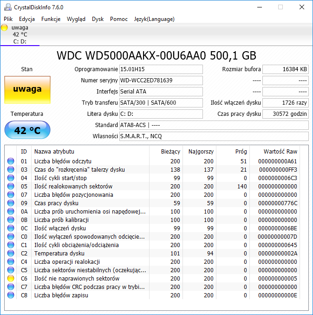Screen dimensions: 313x315
Task: Click blue status dot for 09 Czas pracy dysku
Action: coord(11,203)
